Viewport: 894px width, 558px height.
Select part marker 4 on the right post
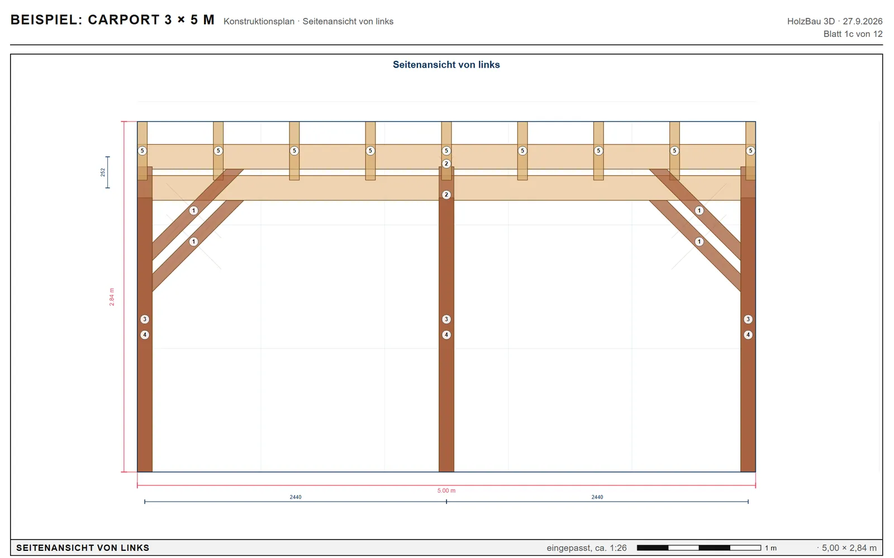click(748, 335)
